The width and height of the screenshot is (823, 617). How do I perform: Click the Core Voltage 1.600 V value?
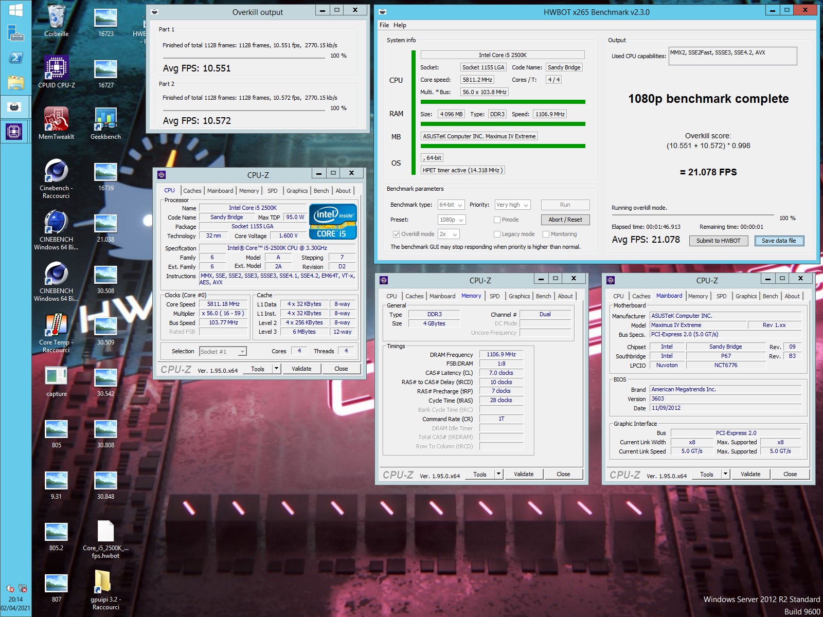288,236
